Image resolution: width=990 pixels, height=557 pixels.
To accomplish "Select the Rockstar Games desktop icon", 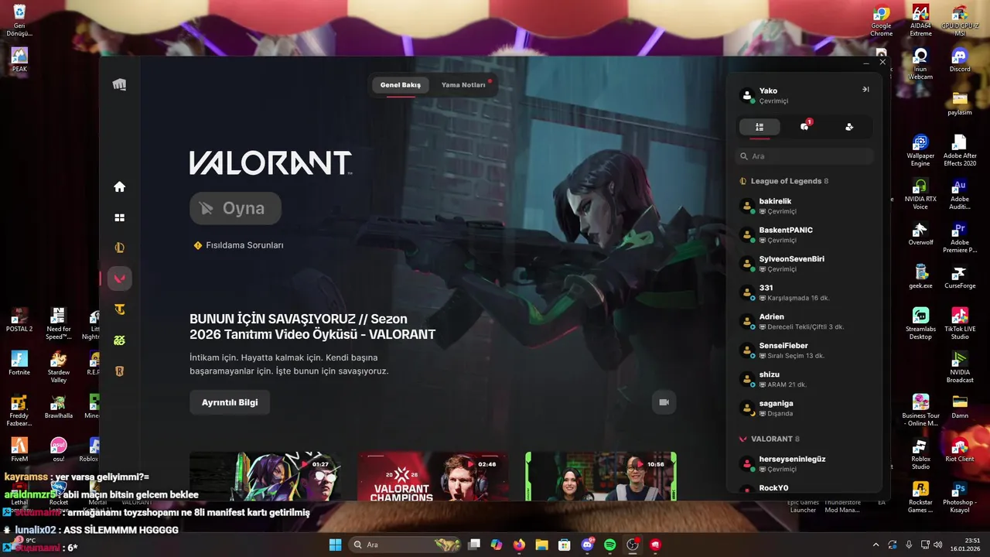I will (x=920, y=497).
